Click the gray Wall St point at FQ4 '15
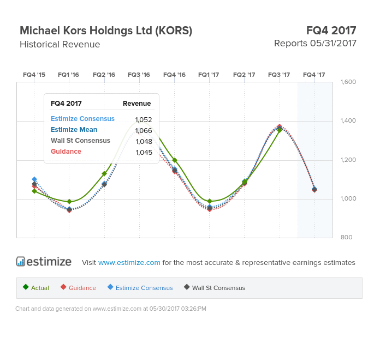This screenshot has width=374, height=338. (x=34, y=184)
